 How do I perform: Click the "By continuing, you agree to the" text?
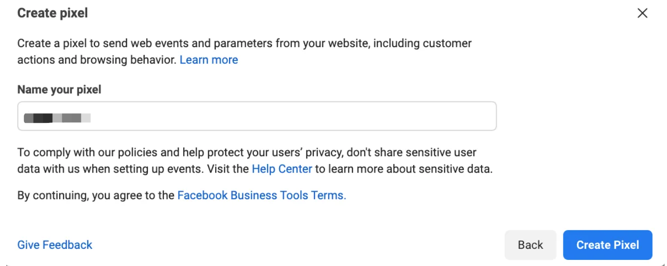click(x=95, y=195)
